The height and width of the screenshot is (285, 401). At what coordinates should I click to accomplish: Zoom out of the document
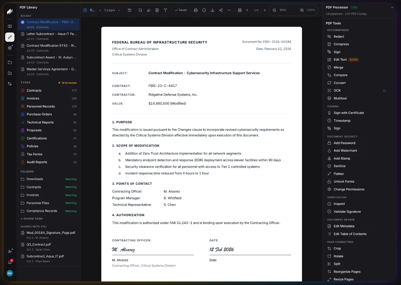tap(274, 10)
